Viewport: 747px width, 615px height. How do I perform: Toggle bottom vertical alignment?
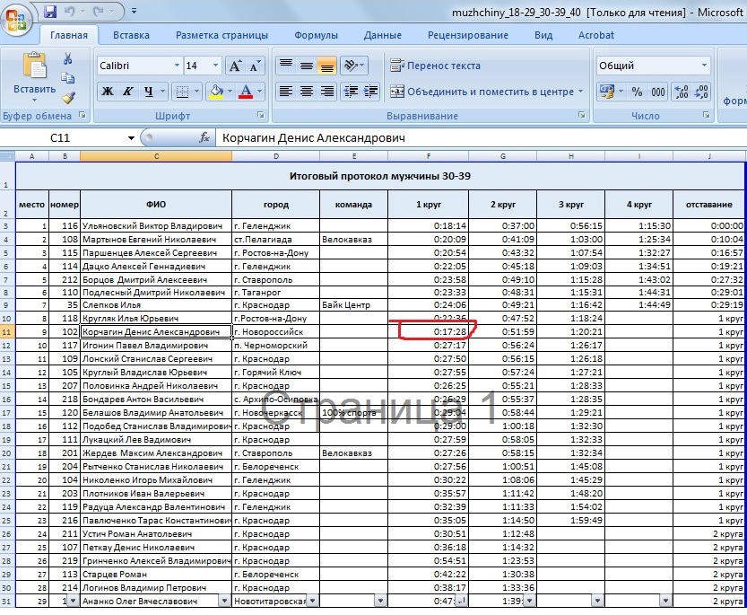[x=326, y=66]
